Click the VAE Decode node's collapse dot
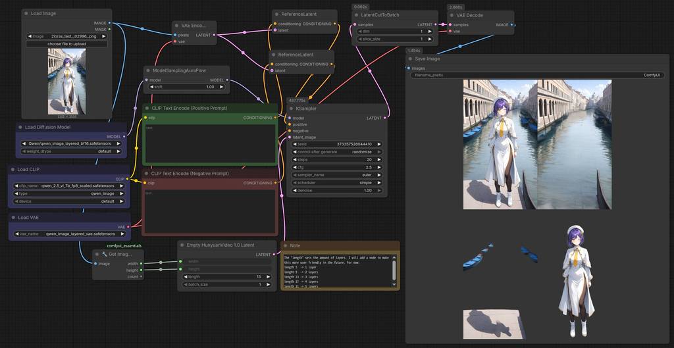 (452, 14)
